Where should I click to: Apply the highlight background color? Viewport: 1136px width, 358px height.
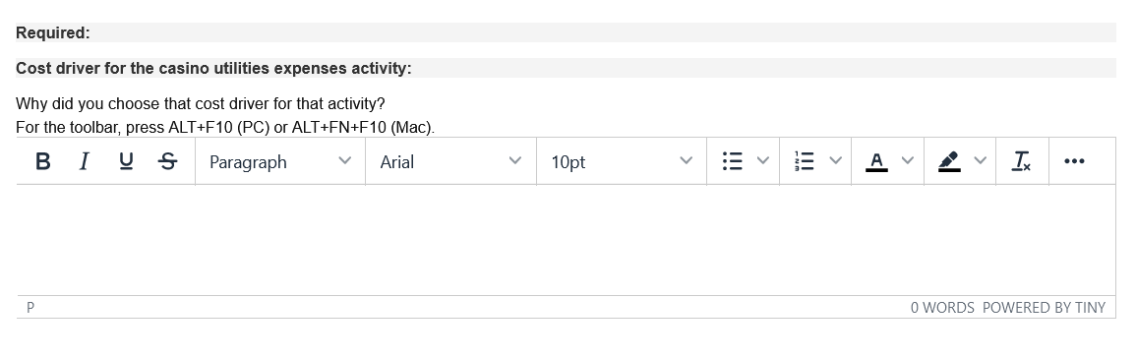click(949, 161)
